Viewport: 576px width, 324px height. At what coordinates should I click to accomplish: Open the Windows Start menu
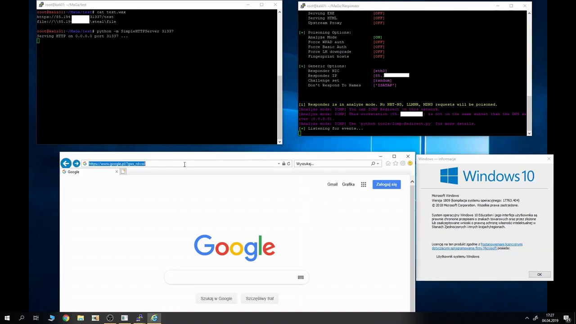click(7, 318)
